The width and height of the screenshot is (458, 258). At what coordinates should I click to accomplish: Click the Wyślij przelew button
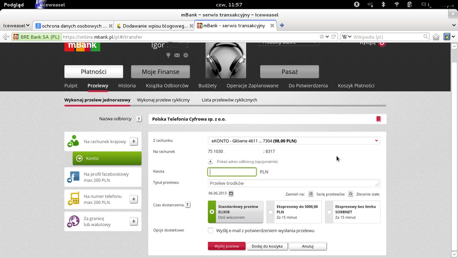point(226,246)
